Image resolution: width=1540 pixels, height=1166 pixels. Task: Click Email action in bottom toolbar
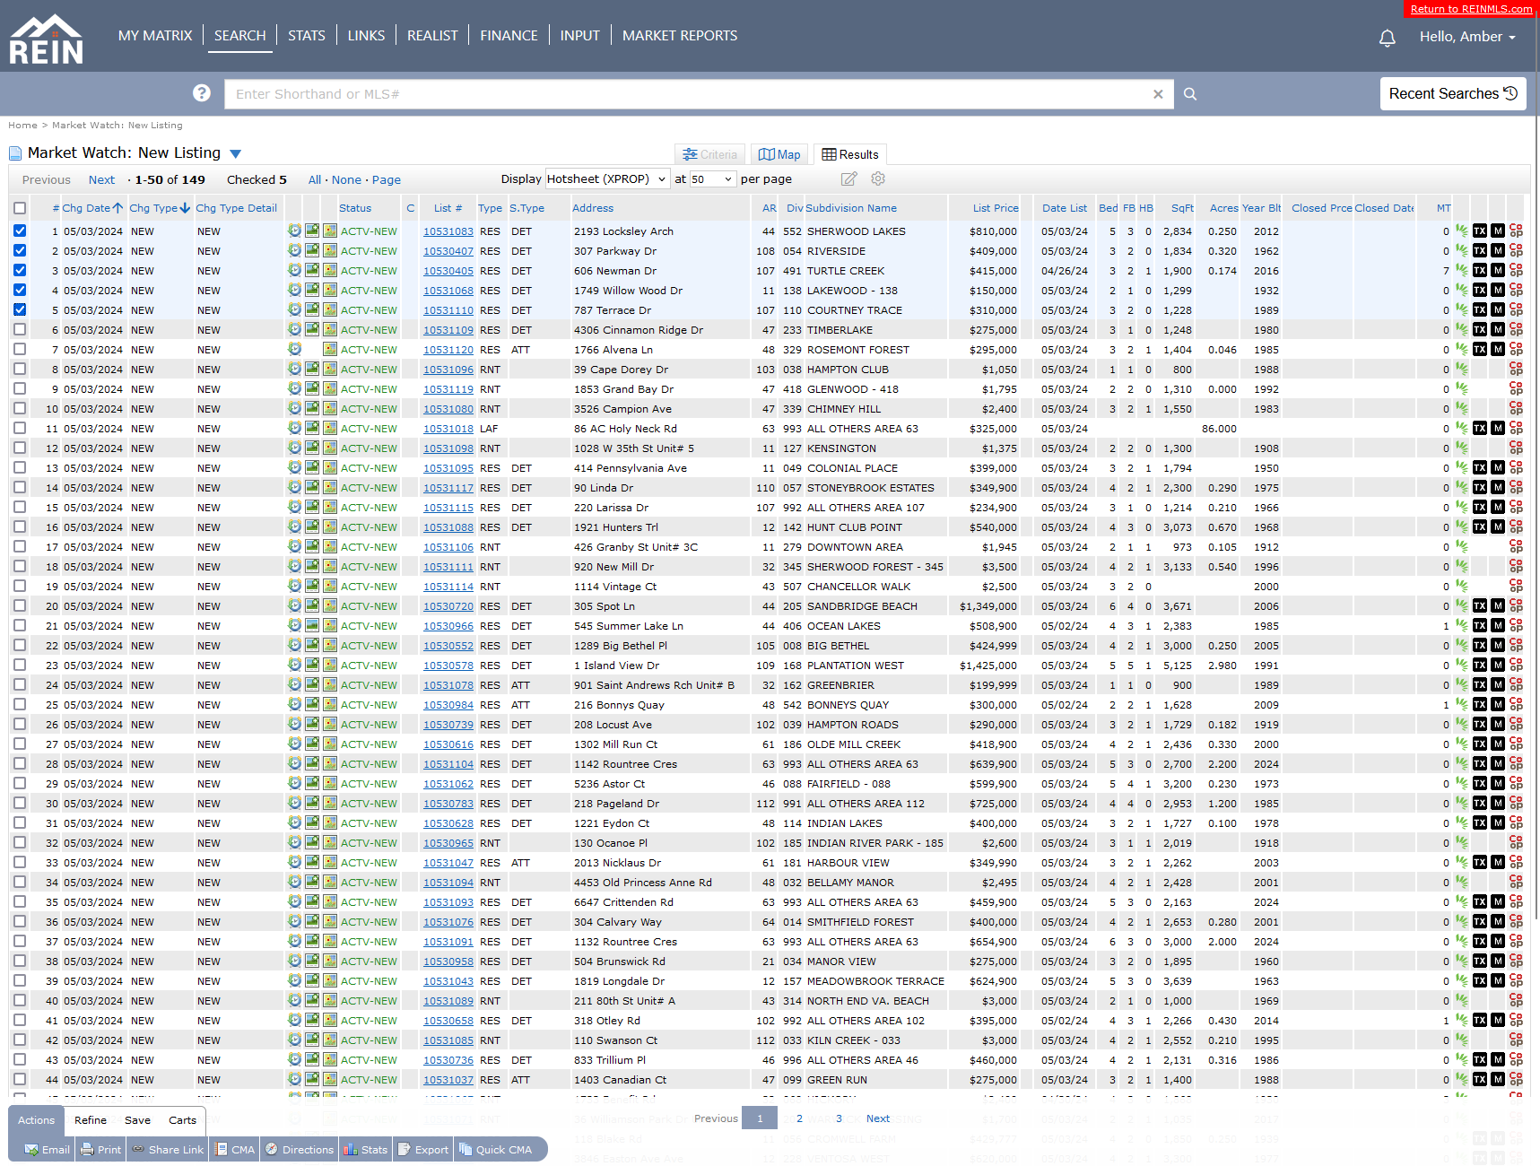tap(47, 1149)
